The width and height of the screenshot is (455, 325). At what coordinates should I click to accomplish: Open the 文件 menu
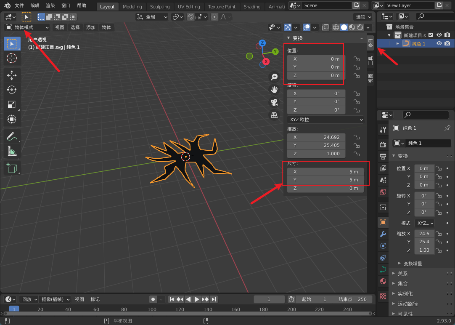(19, 5)
